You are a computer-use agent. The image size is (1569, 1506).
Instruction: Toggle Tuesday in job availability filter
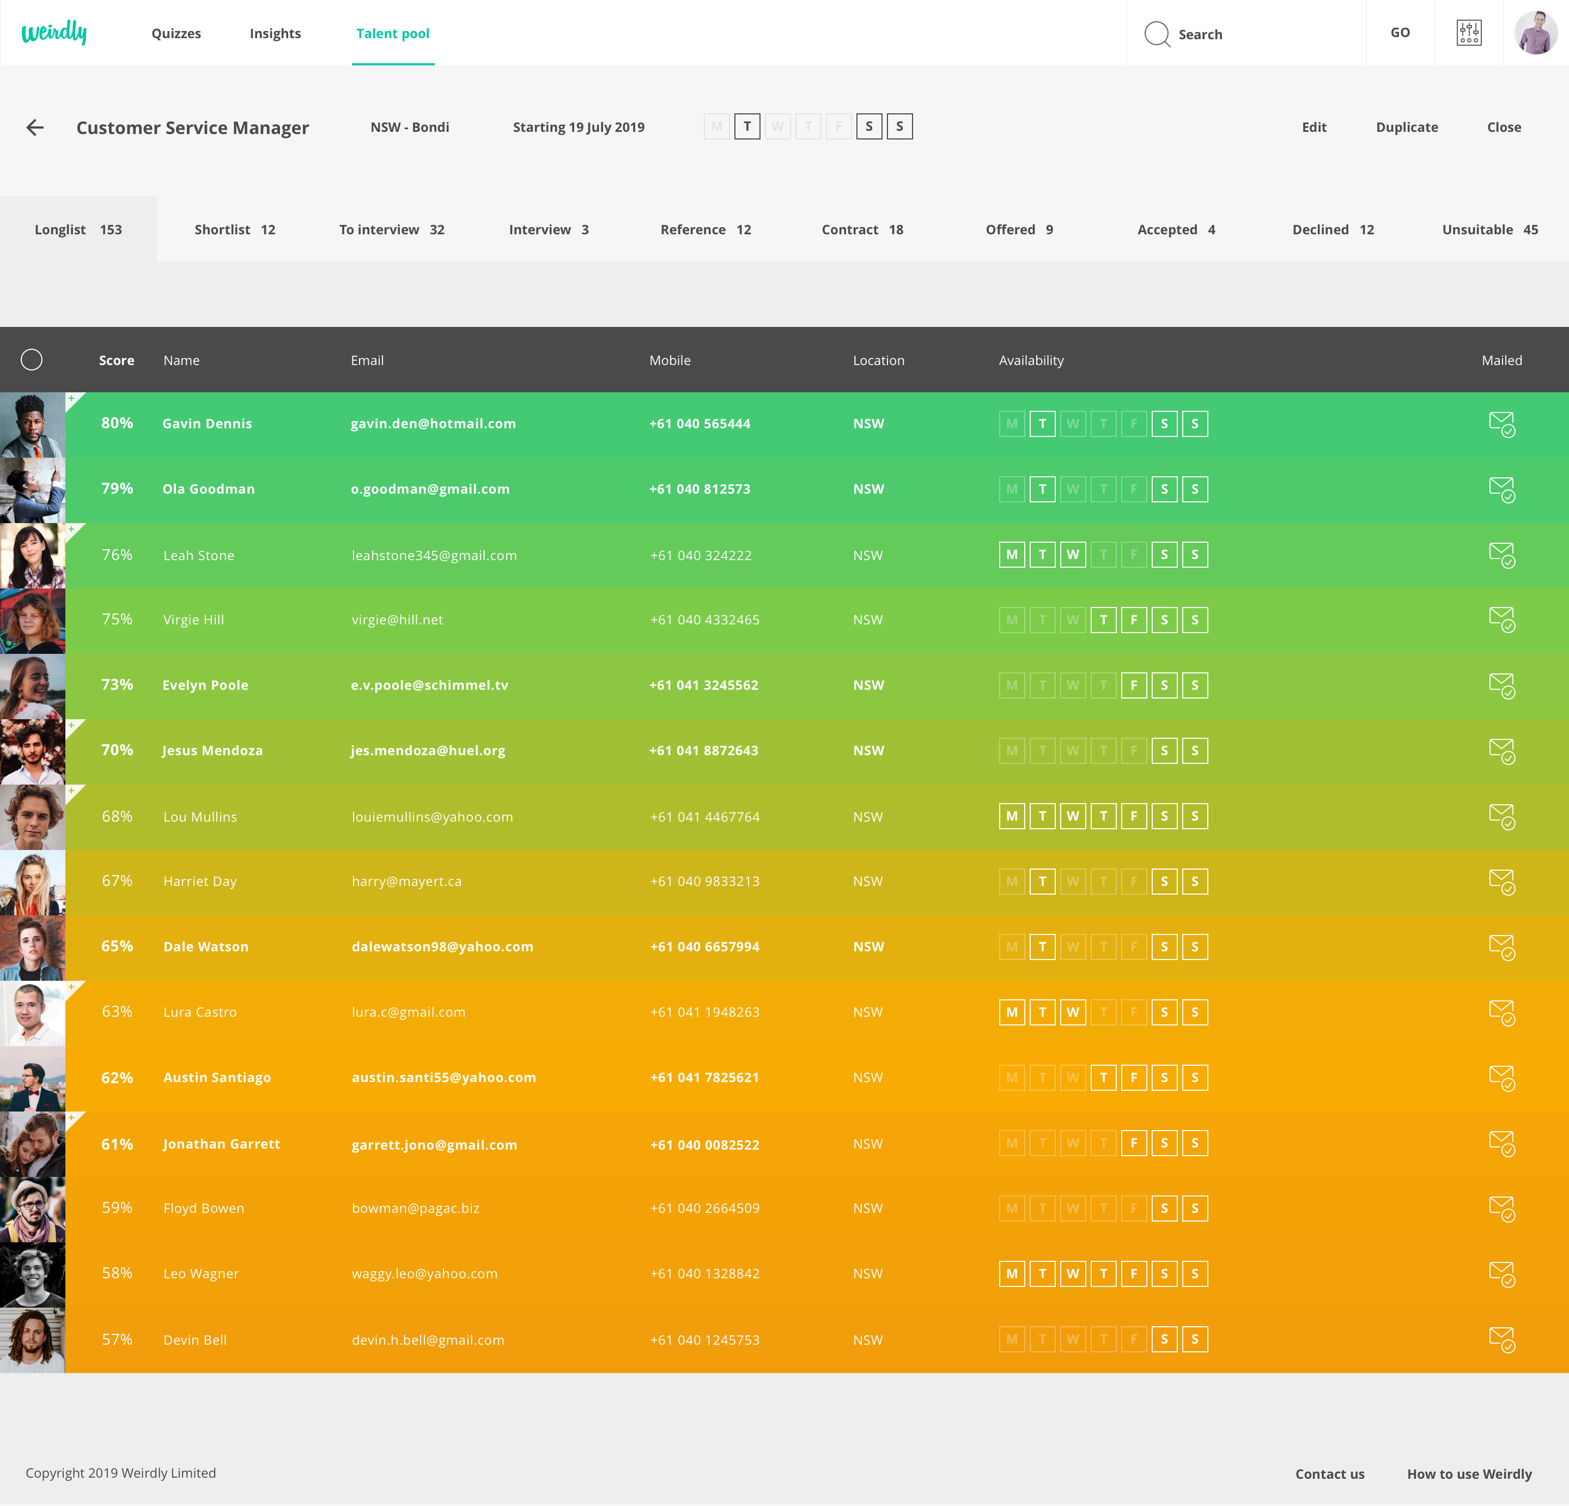[x=747, y=126]
